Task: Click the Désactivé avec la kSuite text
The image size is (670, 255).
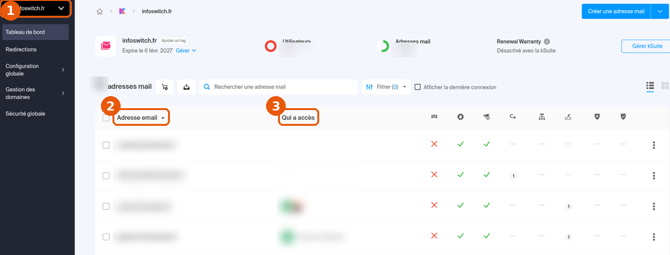Action: coord(526,50)
